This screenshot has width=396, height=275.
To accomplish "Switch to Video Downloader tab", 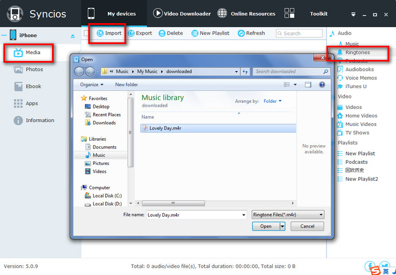I will click(x=182, y=14).
